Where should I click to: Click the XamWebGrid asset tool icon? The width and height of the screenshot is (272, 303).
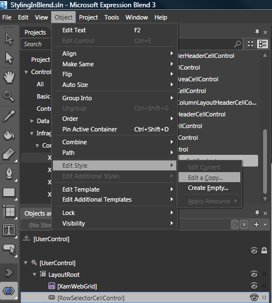9,290
